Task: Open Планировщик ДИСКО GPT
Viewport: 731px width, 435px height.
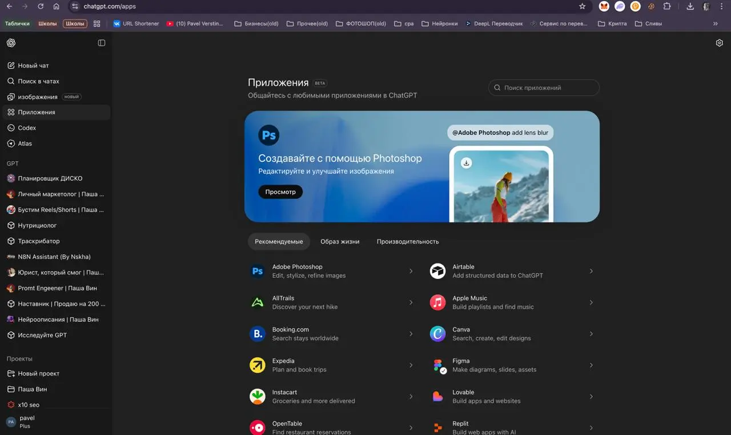Action: [x=56, y=178]
